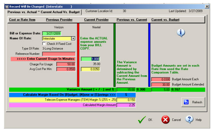Click the Current vs. Budget column header
Viewport: 213px width, 132px height.
(165, 20)
